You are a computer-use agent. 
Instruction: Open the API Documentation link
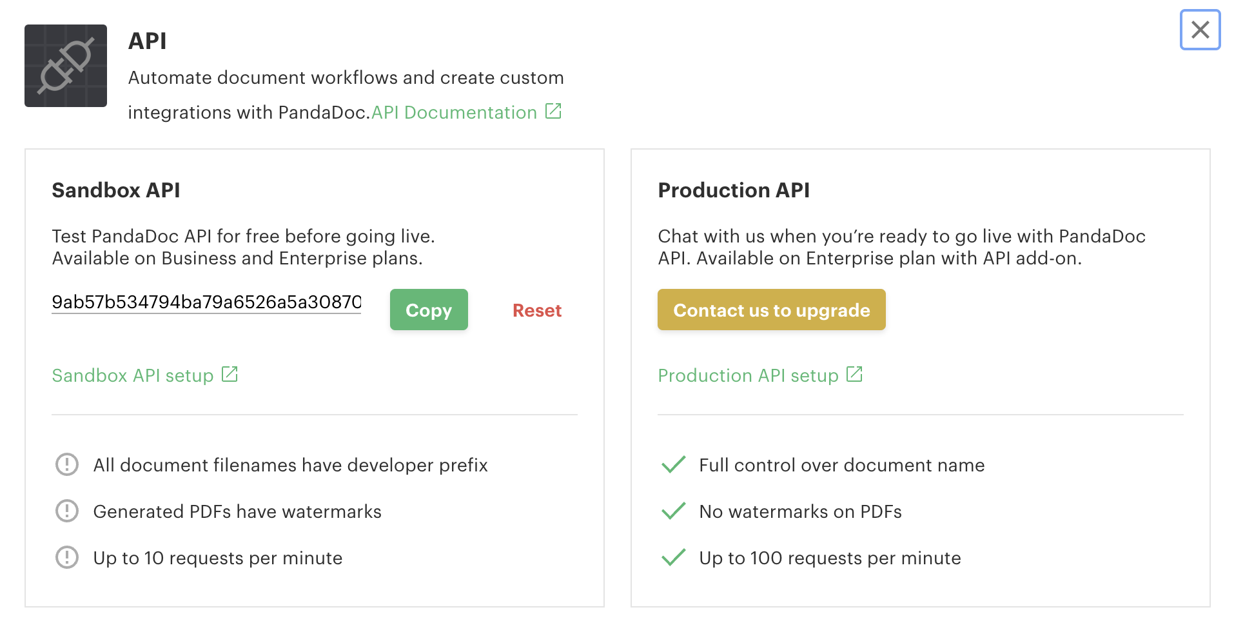(x=454, y=112)
